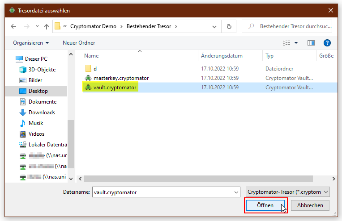
Task: Click the forward navigation arrow
Action: pos(26,26)
